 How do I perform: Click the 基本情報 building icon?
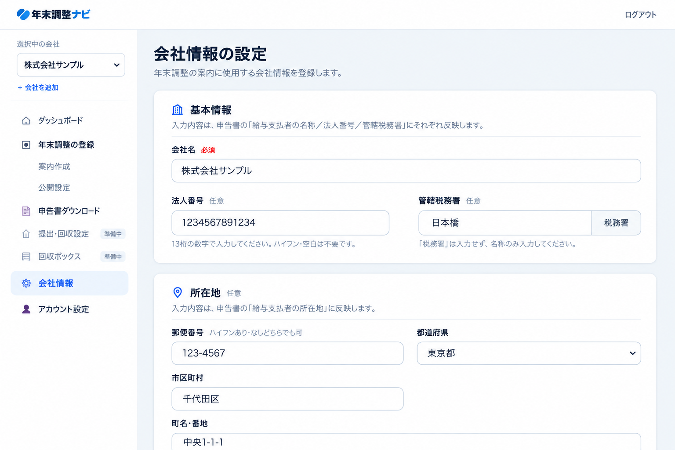(178, 110)
